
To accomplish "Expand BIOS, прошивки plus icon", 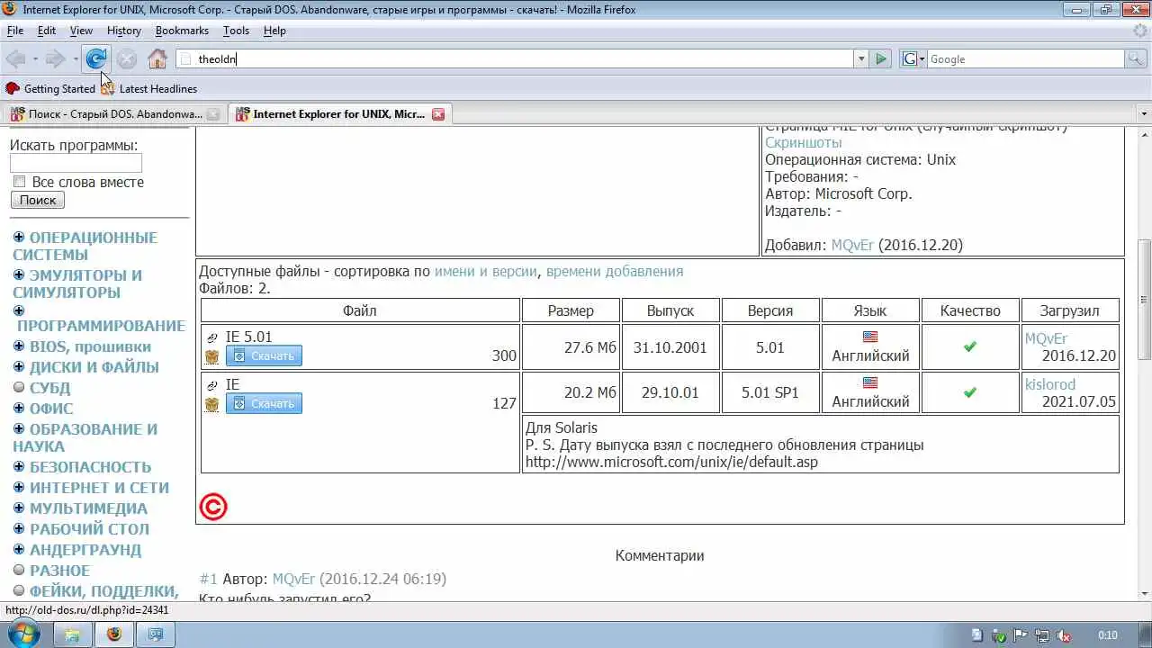I will coord(19,346).
